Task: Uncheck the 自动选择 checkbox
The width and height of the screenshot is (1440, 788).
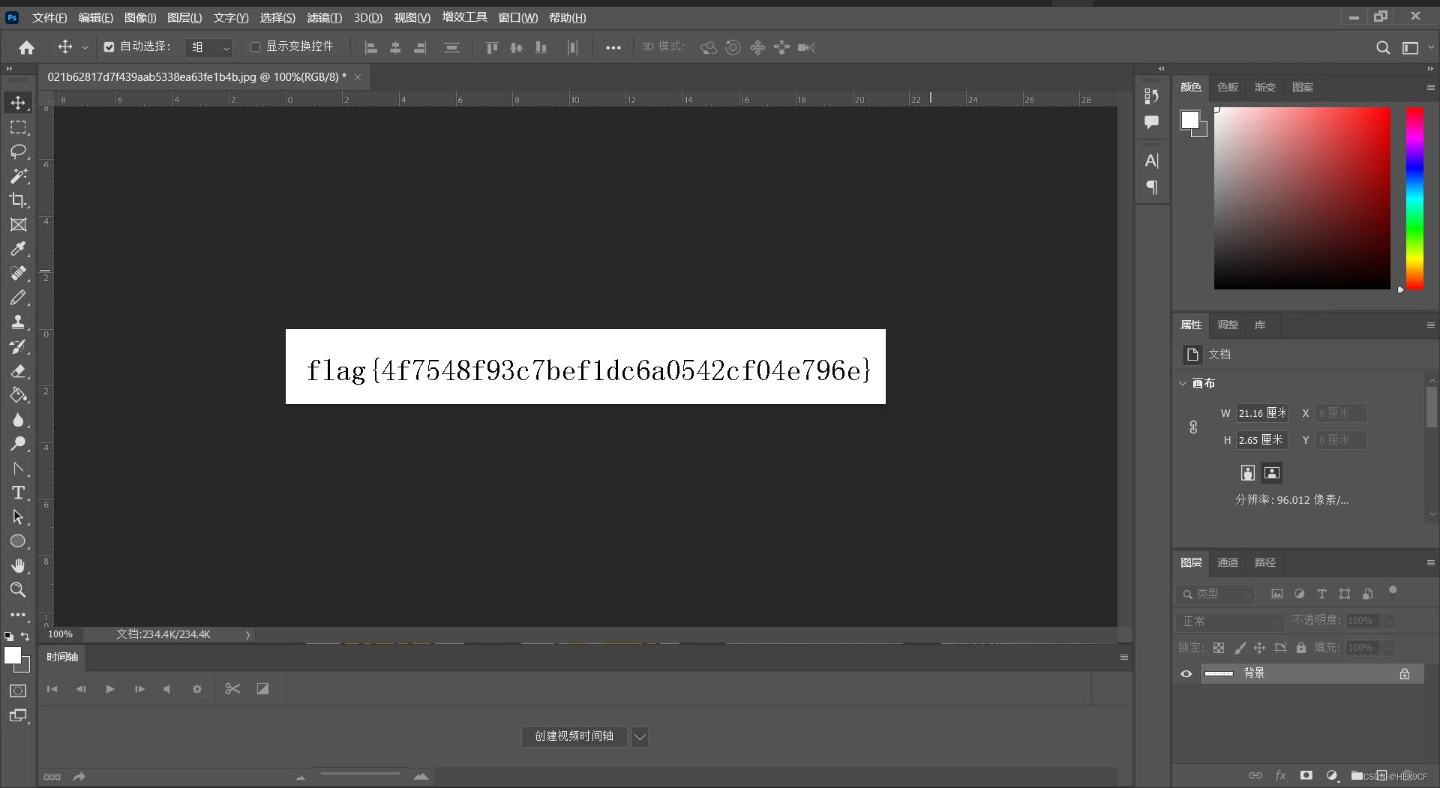Action: click(x=109, y=47)
